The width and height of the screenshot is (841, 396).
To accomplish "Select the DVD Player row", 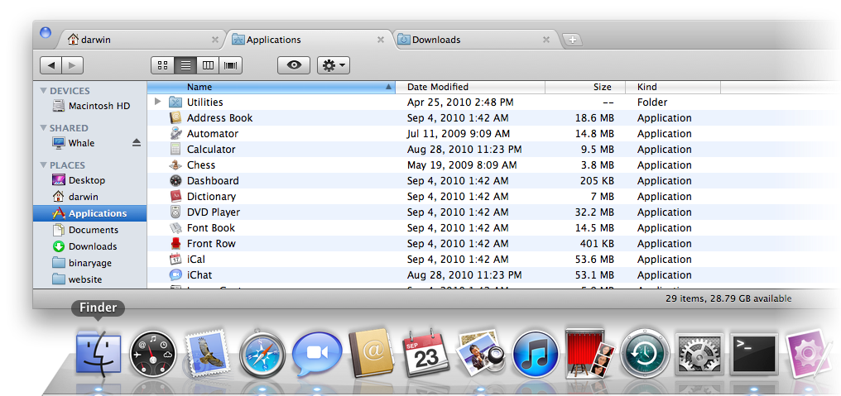I will 493,212.
